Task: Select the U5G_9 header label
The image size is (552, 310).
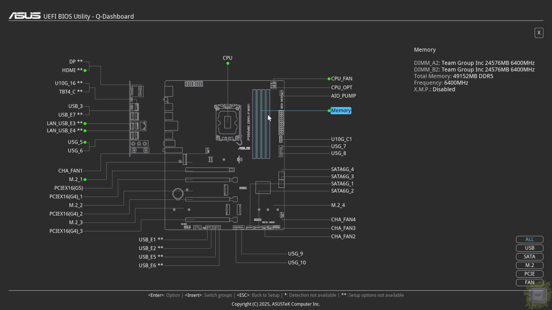Action: pos(296,254)
